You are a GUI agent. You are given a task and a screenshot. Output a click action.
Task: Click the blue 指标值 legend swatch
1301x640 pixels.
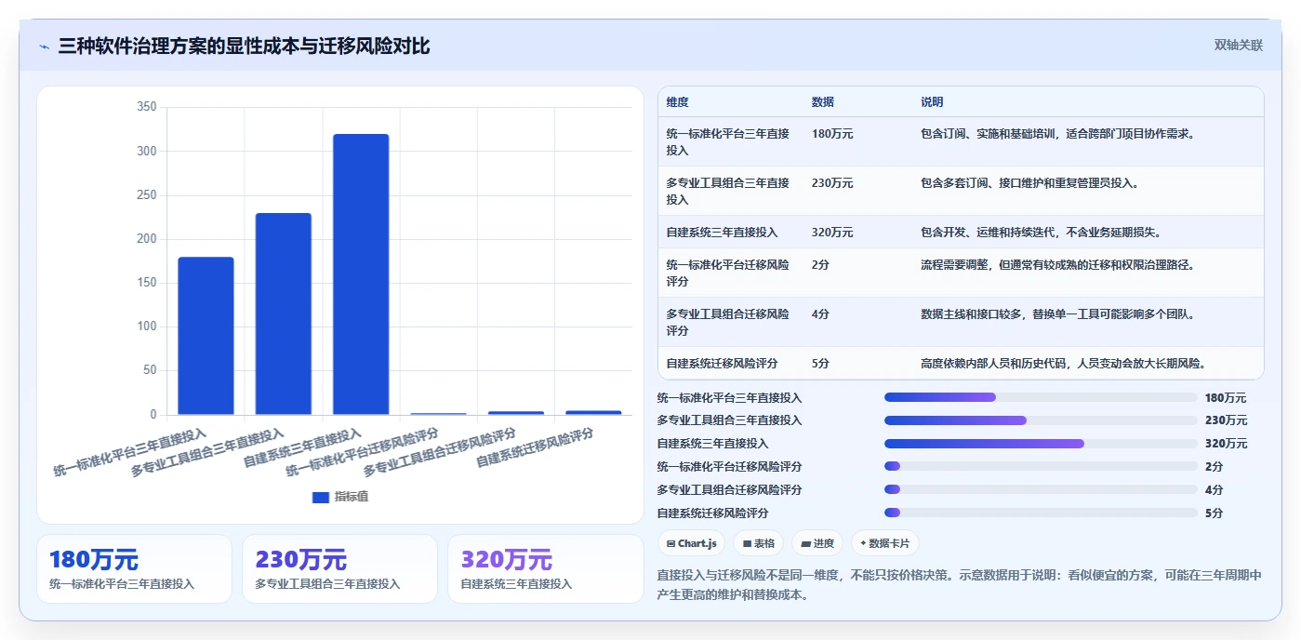point(321,497)
